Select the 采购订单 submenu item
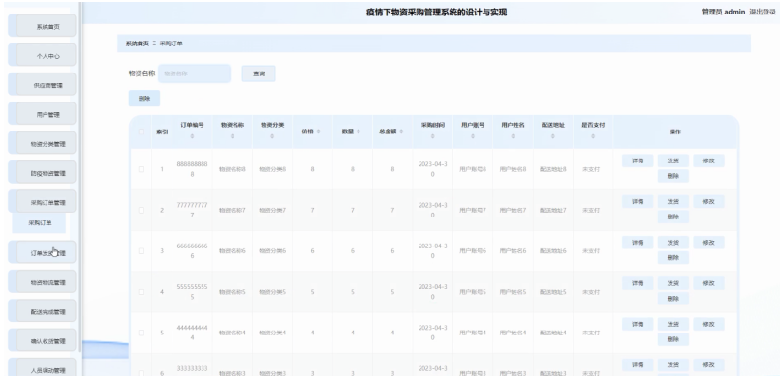Screen dimensions: 780x377 39,223
